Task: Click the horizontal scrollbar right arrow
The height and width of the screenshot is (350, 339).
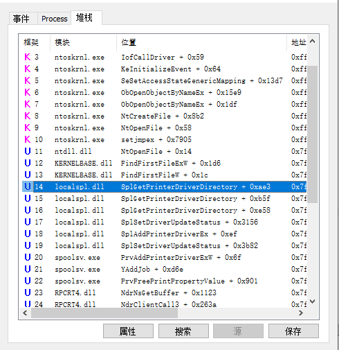Action: tap(301, 313)
